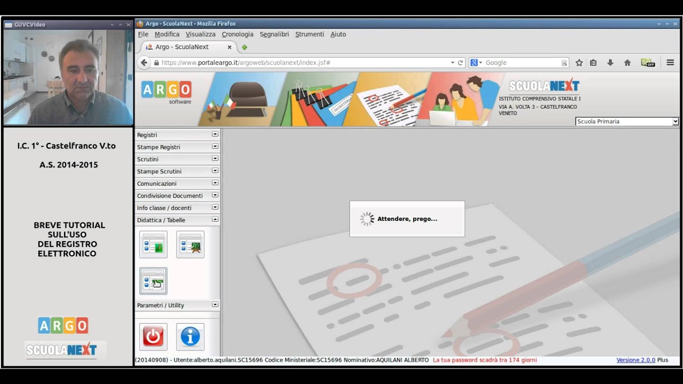This screenshot has width=683, height=384.
Task: Click the Nominativo:AQUILANI ALBERTO status text
Action: coord(386,360)
